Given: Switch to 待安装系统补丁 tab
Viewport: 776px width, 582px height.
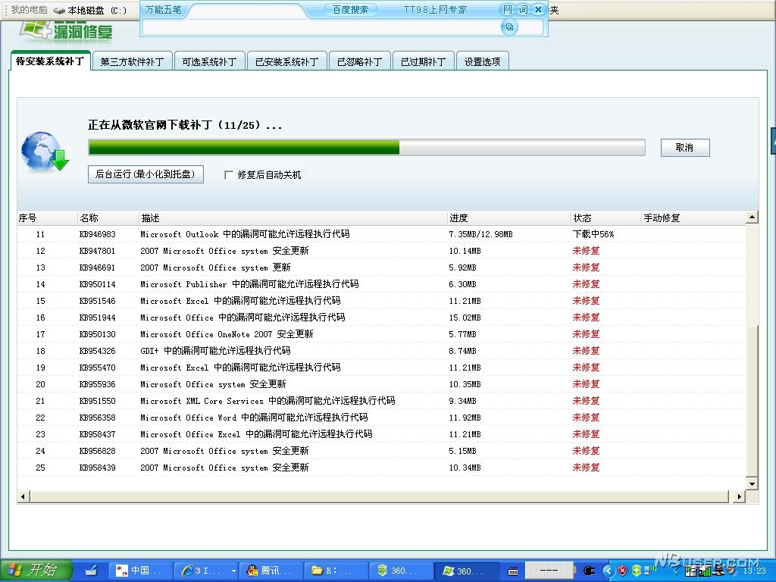Looking at the screenshot, I should tap(50, 61).
